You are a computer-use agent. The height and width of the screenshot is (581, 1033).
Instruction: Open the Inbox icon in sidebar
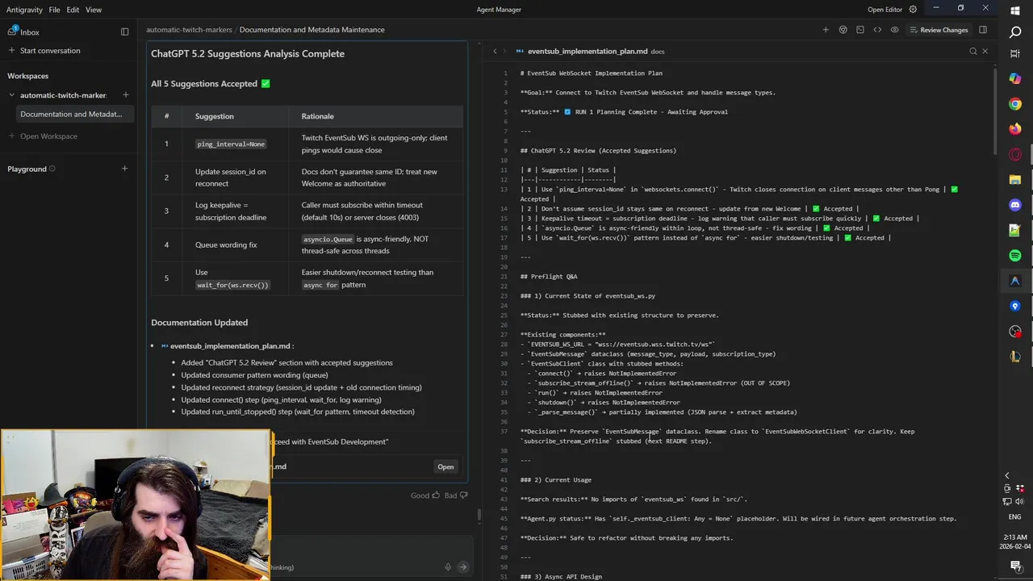tap(12, 31)
